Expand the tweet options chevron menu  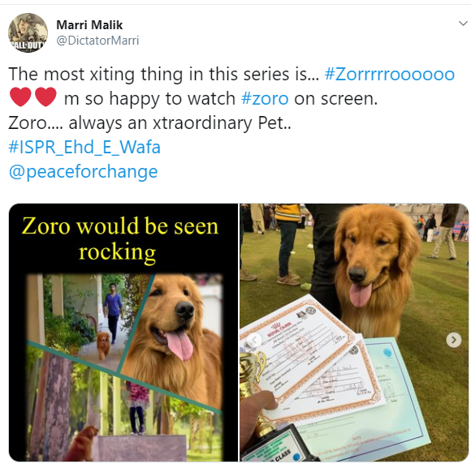463,24
